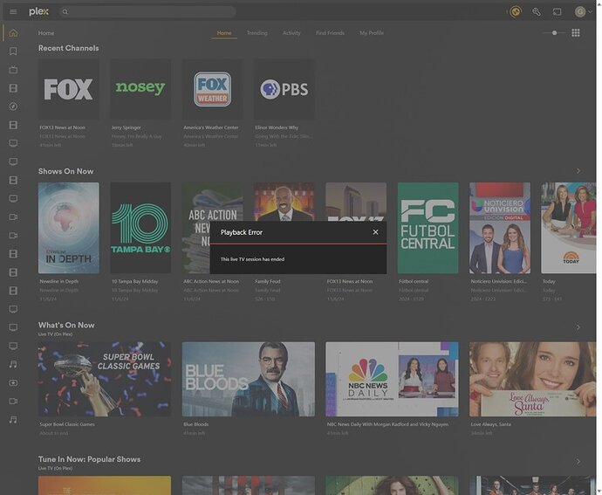Open the play-button library icon in the sidebar
This screenshot has width=602, height=495.
13,382
